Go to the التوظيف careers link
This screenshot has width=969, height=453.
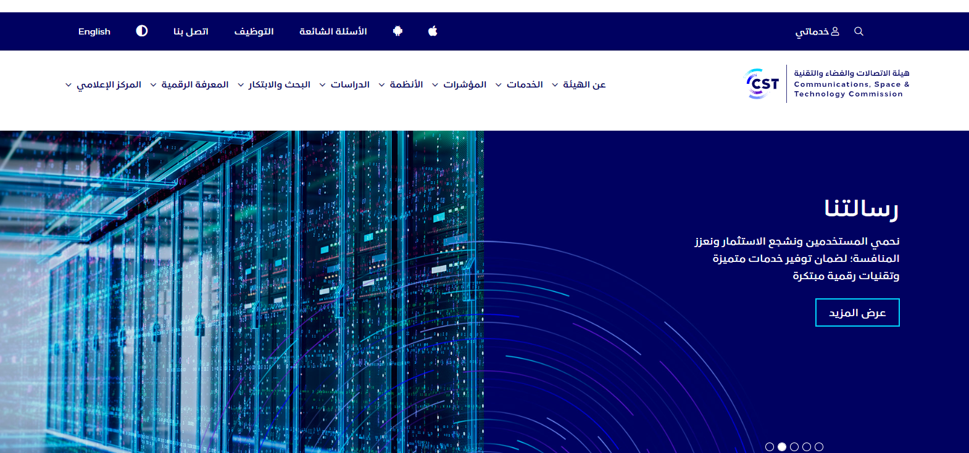pos(254,31)
